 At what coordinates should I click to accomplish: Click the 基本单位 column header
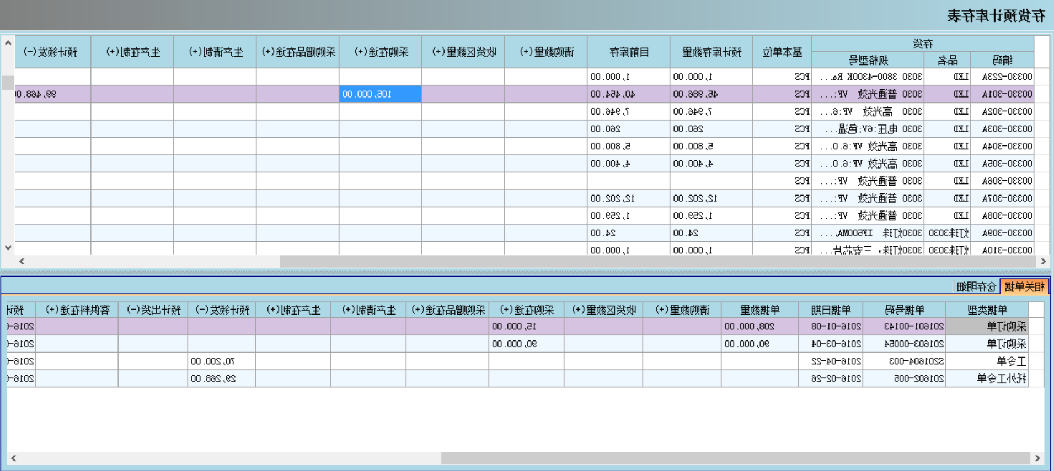click(x=782, y=52)
